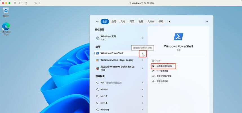Switch to the 照片 filter tab
This screenshot has height=113, width=242.
tap(161, 21)
